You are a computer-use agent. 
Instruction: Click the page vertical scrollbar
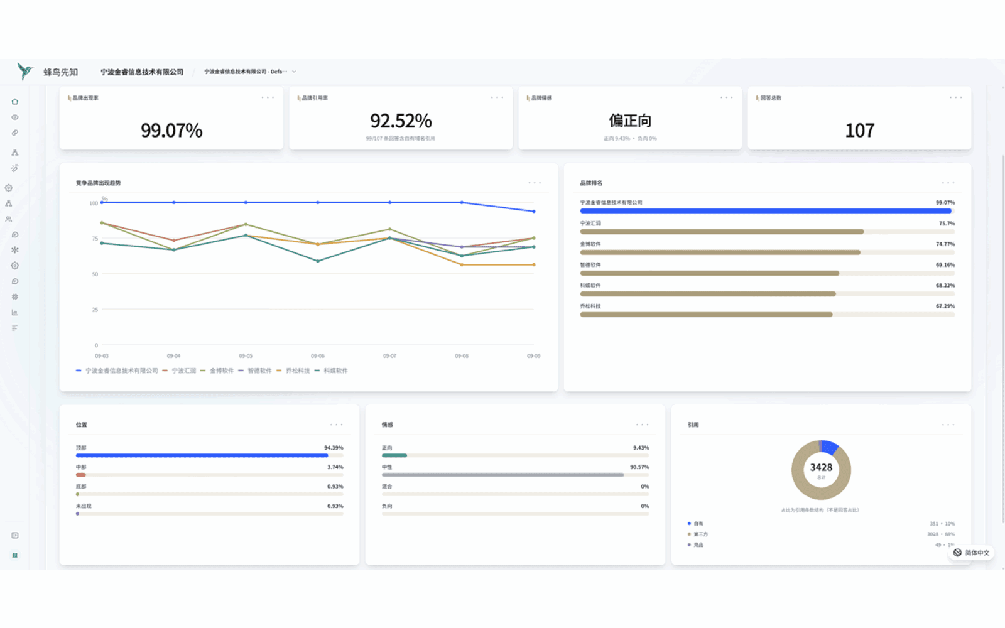1002,339
